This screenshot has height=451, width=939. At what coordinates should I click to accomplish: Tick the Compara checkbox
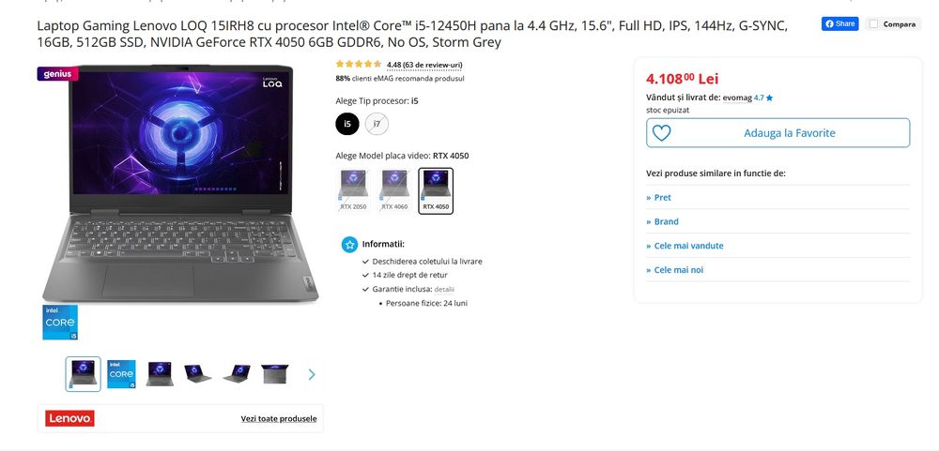873,24
